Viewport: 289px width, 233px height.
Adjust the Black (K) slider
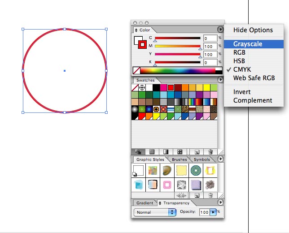point(178,62)
